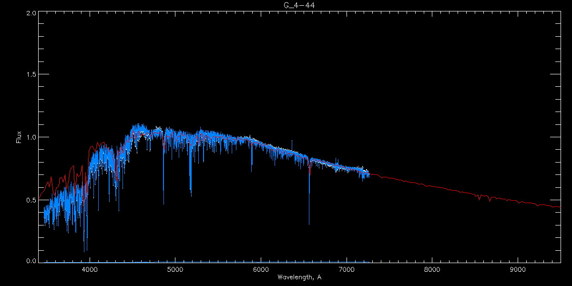Click the 1.5 flux tick label

pyautogui.click(x=31, y=75)
